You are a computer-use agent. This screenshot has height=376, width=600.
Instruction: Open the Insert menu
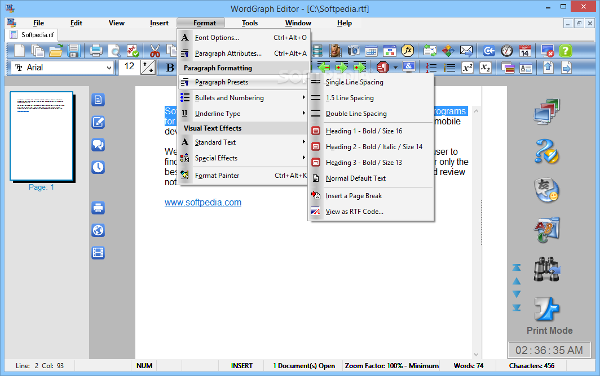(159, 23)
